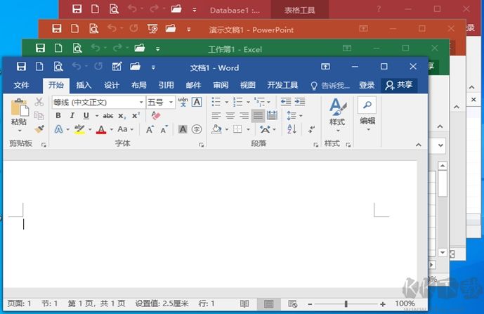
Task: Apply subscript formatting
Action: [122, 116]
